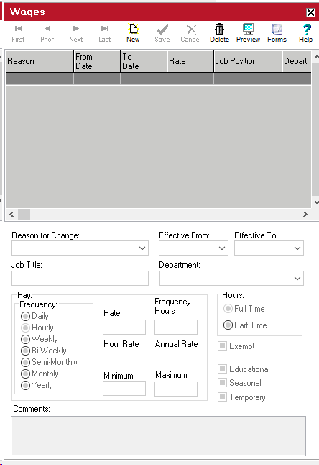
Task: Expand the Reason for Change dropdown
Action: pos(142,248)
